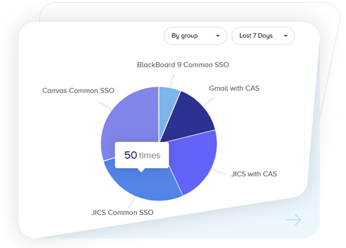
Task: Click the 50 times tooltip
Action: tap(142, 156)
